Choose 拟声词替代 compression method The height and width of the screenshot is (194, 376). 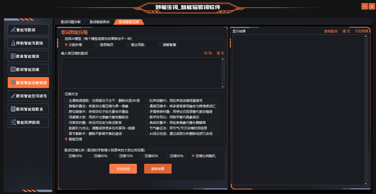tap(174, 101)
